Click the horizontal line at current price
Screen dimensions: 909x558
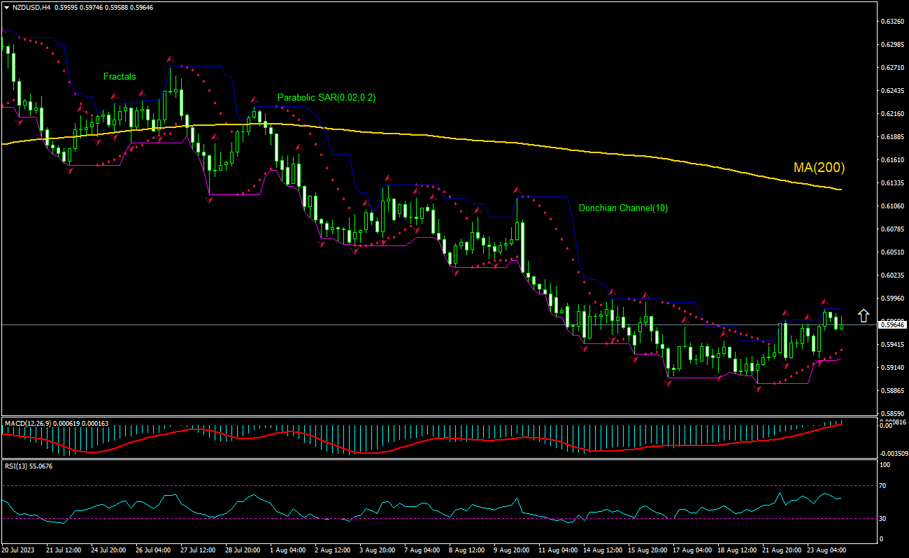tap(420, 324)
